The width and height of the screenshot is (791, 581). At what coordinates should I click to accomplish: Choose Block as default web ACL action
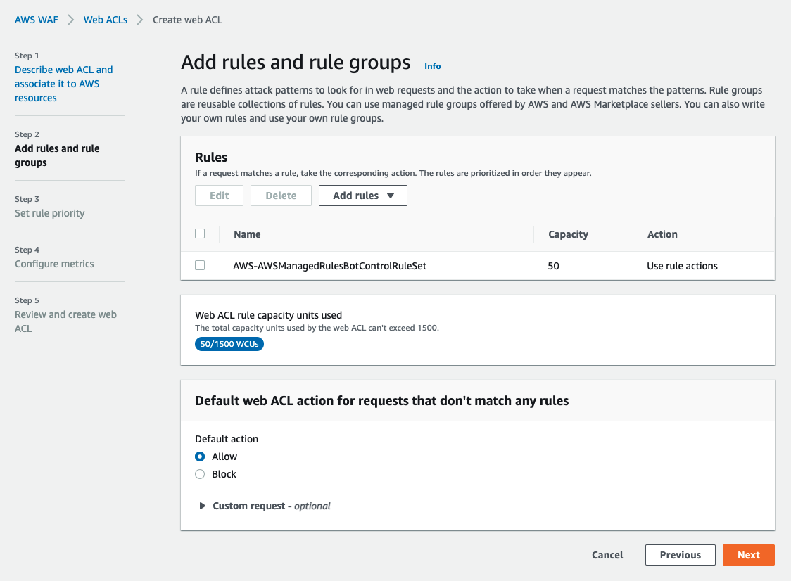click(x=199, y=474)
